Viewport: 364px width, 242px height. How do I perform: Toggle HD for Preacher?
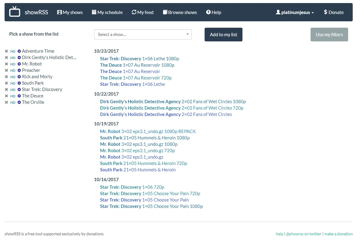pyautogui.click(x=13, y=71)
